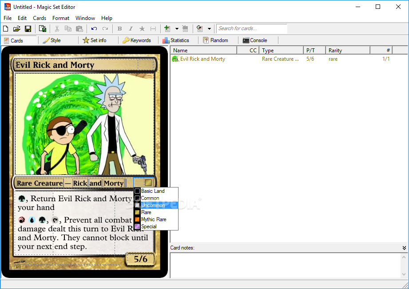Click the rotate card icon

(x=199, y=29)
